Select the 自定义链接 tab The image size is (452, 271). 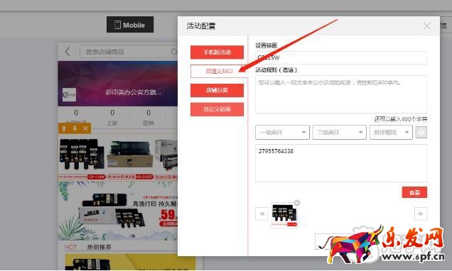[x=217, y=109]
